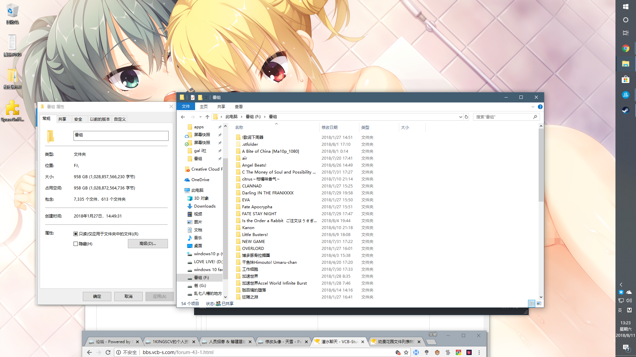Click 高级(D)... button
This screenshot has width=636, height=357.
pyautogui.click(x=148, y=244)
